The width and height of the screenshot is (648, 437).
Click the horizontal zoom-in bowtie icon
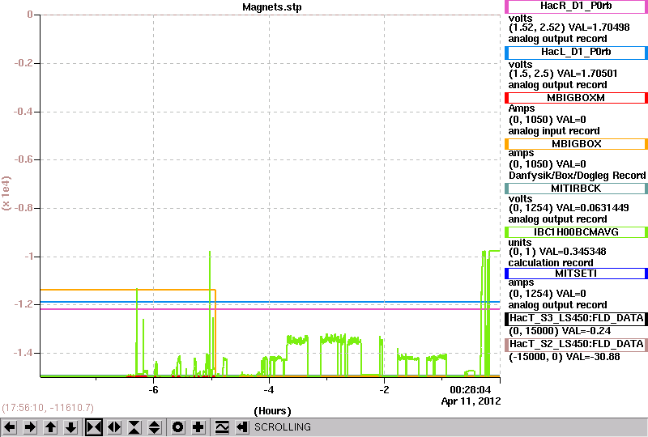(x=94, y=427)
